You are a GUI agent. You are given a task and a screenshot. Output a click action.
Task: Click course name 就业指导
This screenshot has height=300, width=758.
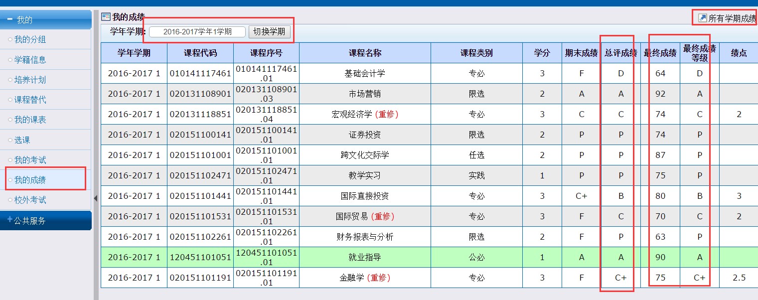click(365, 258)
